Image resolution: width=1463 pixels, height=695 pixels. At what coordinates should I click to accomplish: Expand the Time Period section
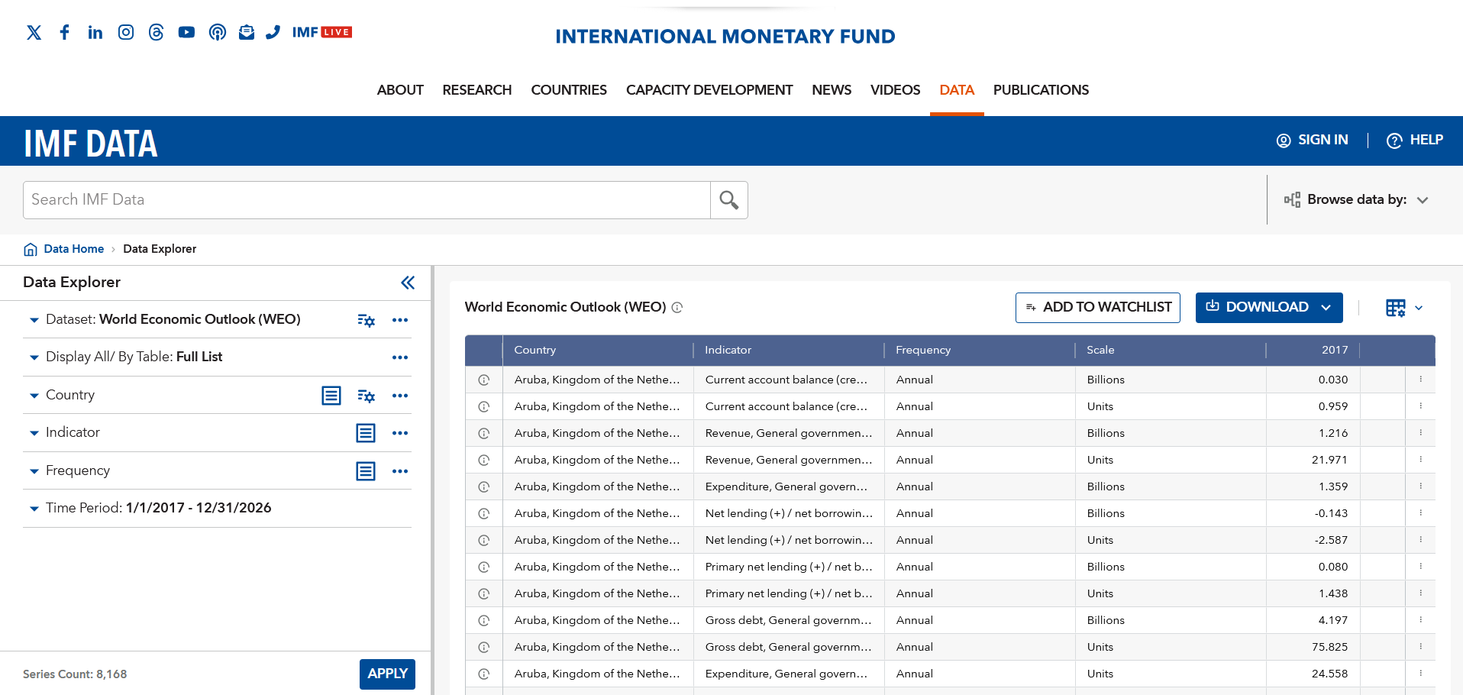[34, 509]
